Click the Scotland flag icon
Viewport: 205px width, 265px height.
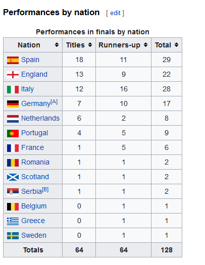click(13, 177)
